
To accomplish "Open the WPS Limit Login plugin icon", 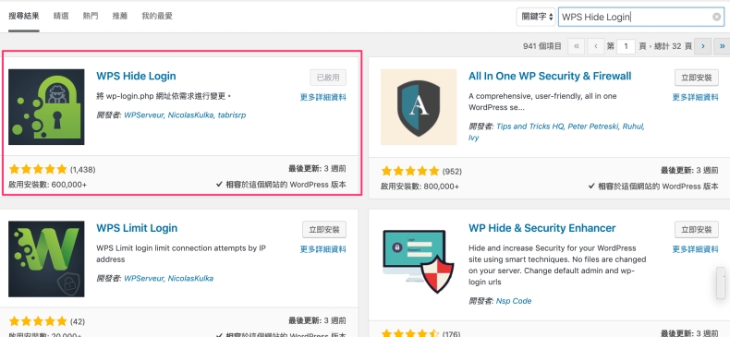I will coord(46,259).
